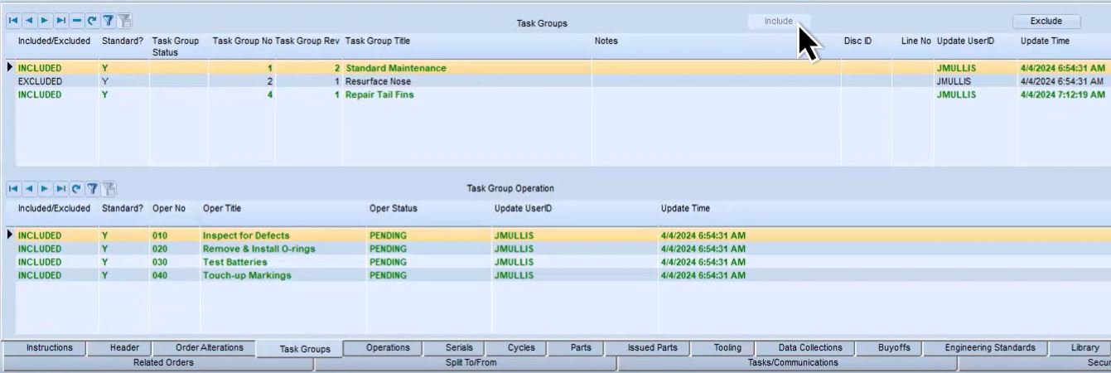This screenshot has height=373, width=1111.
Task: Switch to the Data Collections tab
Action: 810,347
